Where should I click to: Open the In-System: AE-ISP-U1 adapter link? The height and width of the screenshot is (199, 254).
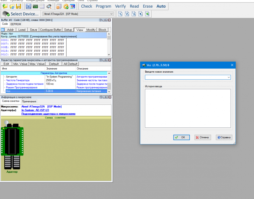pyautogui.click(x=35, y=110)
